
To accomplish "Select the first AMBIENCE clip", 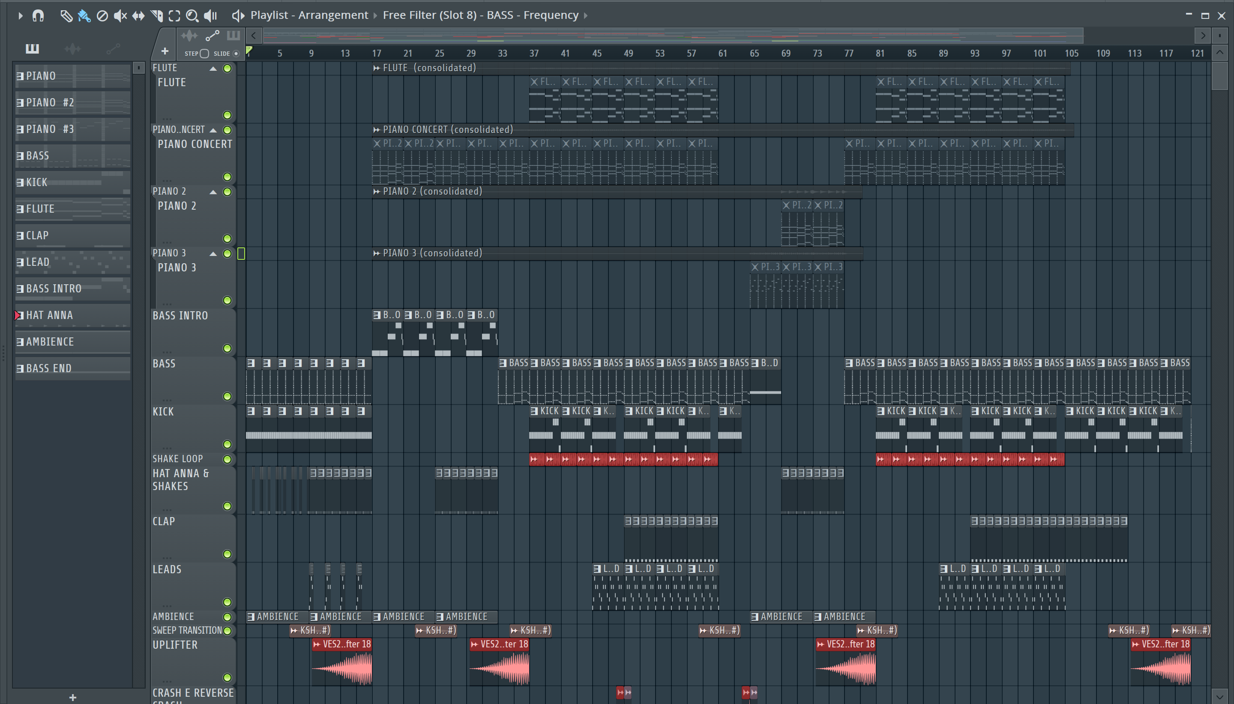I will coord(277,617).
